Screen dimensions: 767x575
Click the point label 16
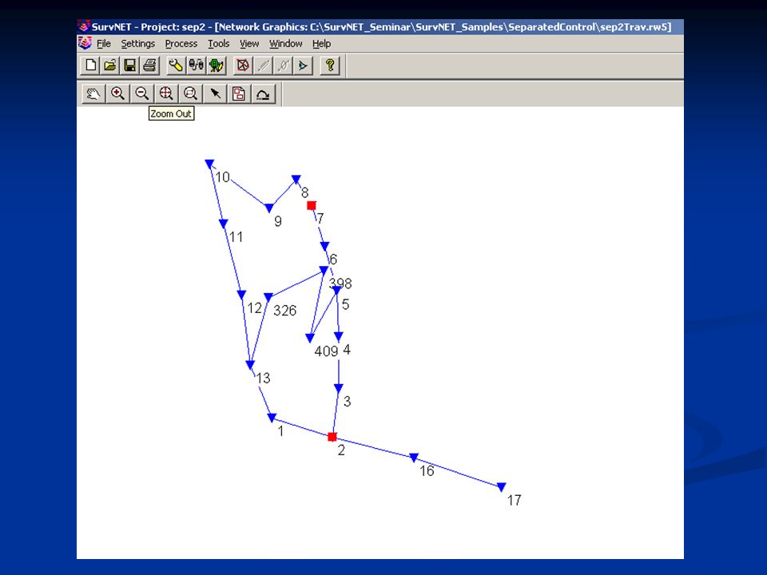[427, 471]
